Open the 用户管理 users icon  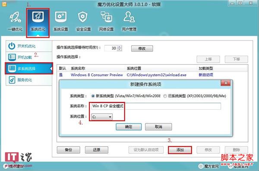coord(129,21)
